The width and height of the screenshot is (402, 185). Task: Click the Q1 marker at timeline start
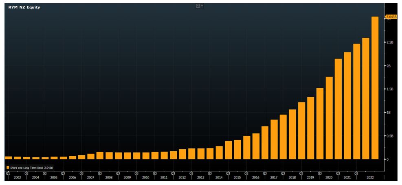click(7, 173)
